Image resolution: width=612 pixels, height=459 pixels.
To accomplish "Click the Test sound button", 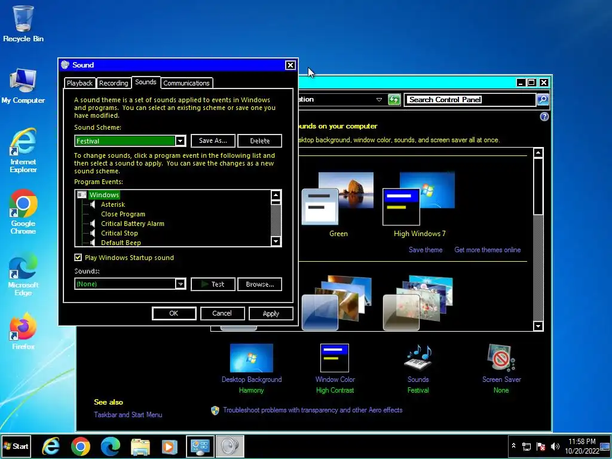I will (213, 284).
